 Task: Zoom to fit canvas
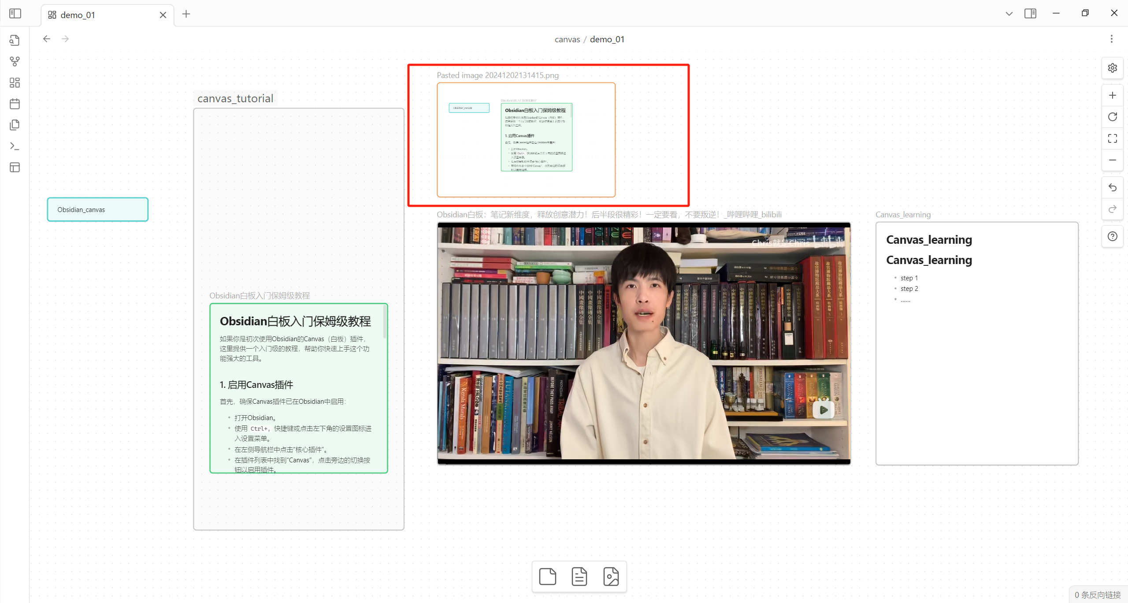click(1112, 138)
